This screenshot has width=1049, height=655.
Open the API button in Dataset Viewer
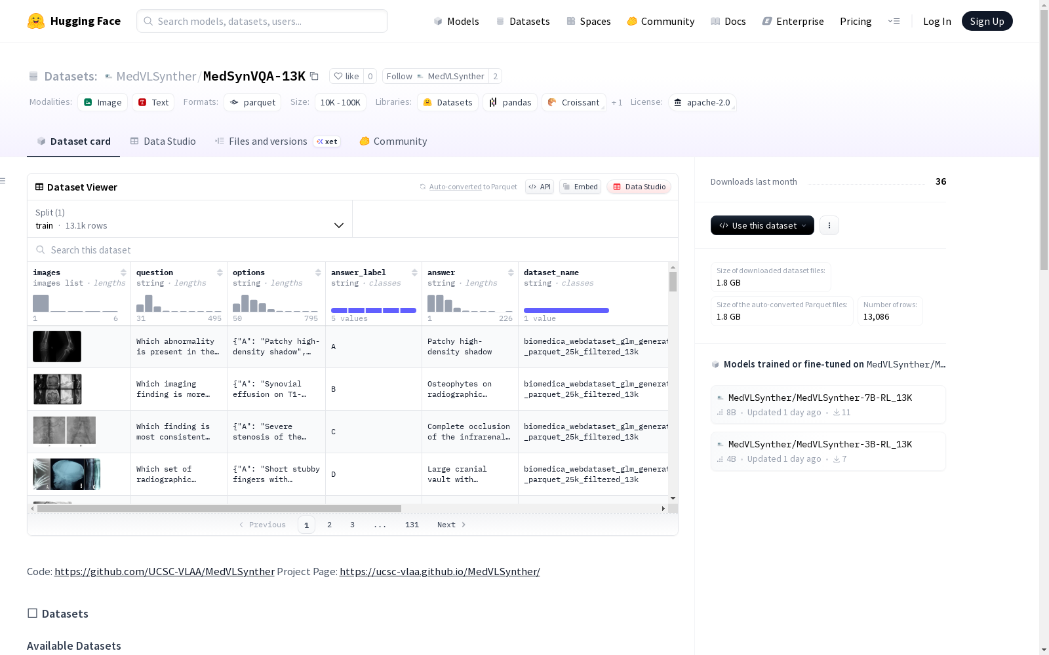point(540,187)
